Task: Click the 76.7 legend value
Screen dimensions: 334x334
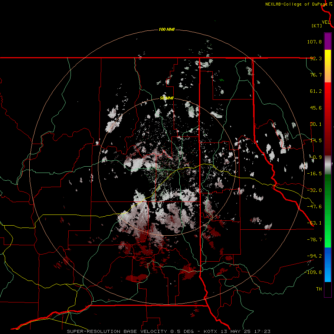Action: tap(316, 75)
